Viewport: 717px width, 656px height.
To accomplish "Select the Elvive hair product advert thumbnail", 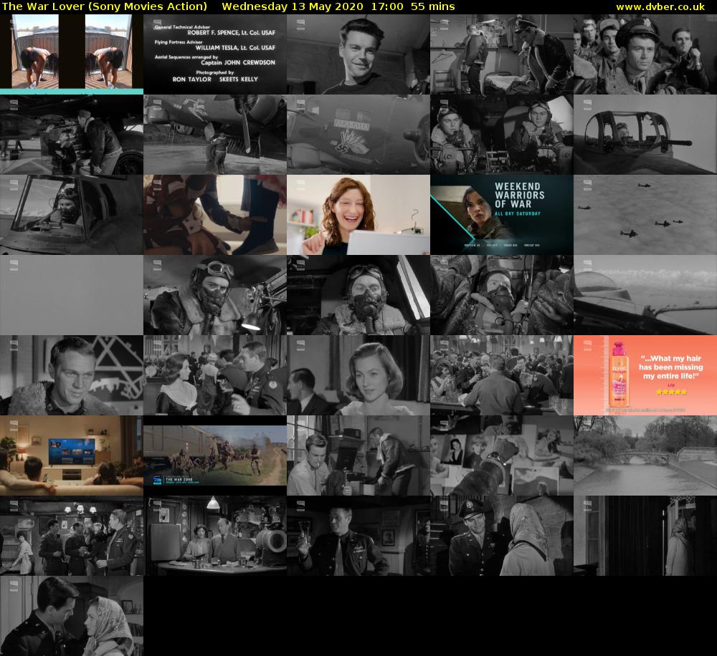I will click(645, 375).
